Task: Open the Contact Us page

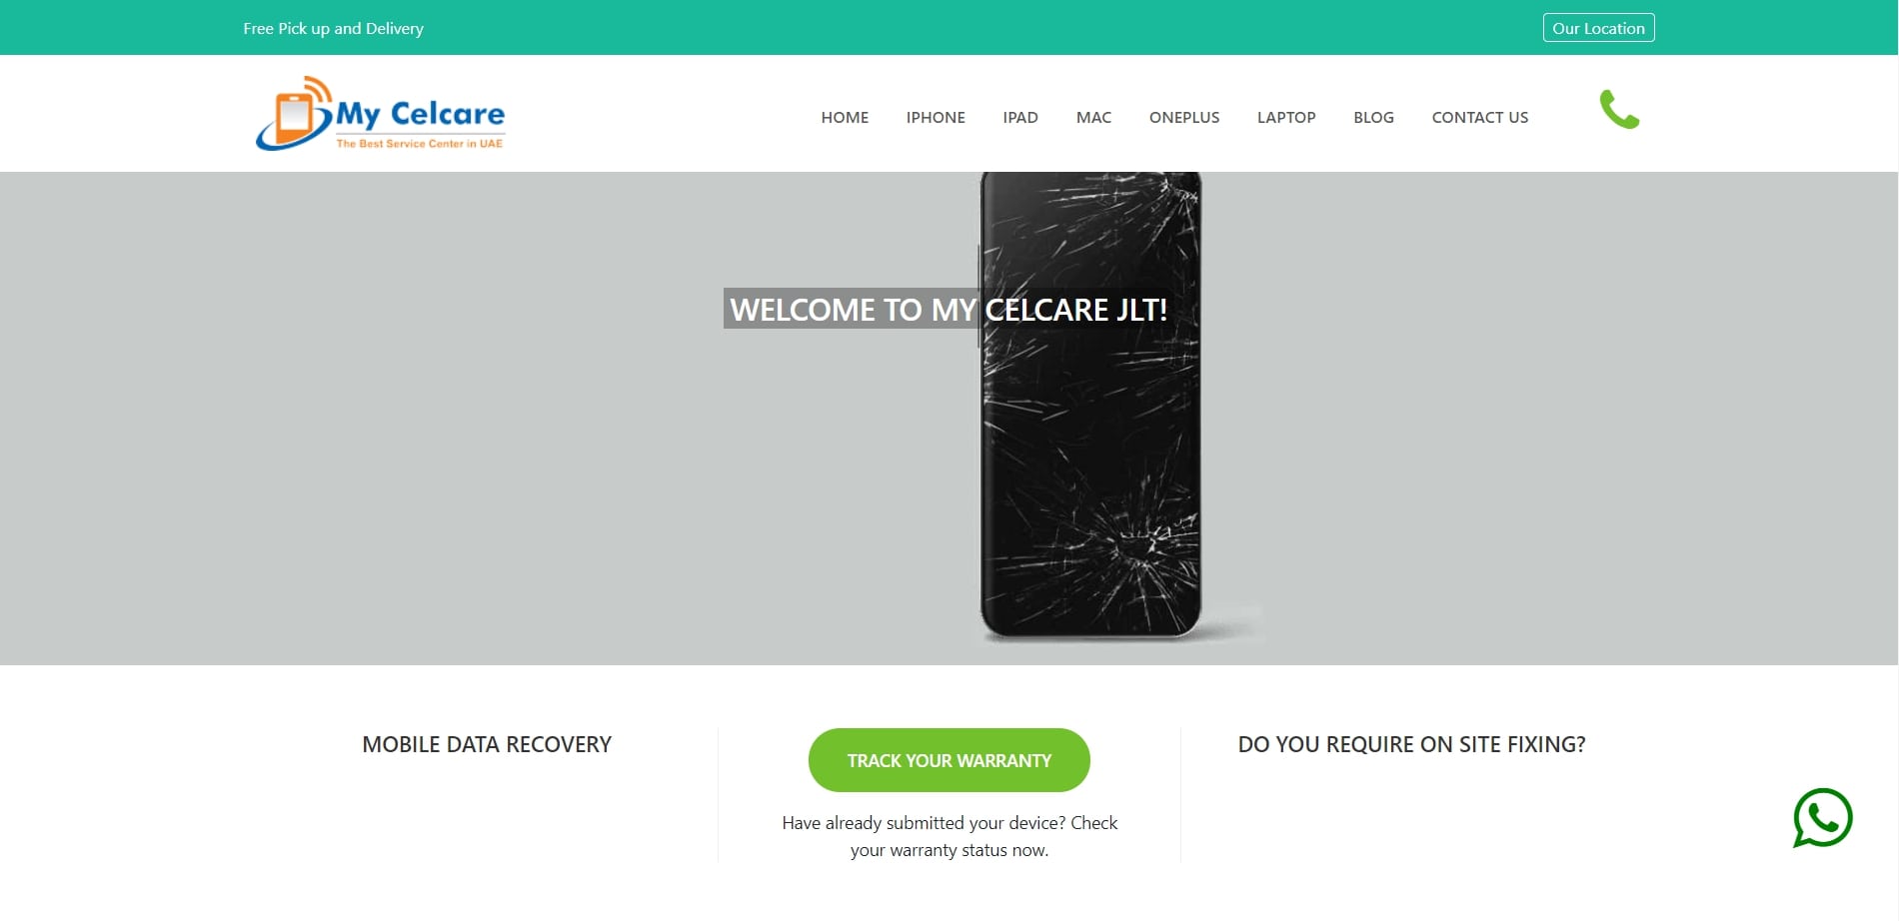Action: (1480, 117)
